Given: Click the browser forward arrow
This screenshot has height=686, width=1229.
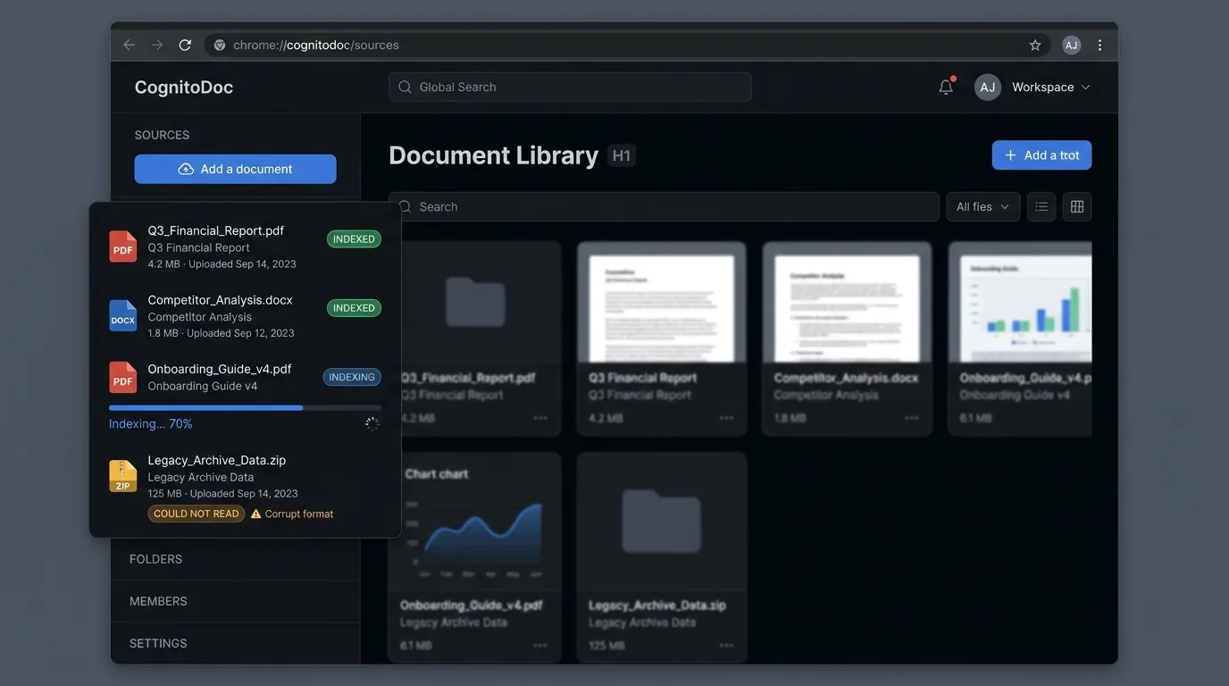Looking at the screenshot, I should pos(157,45).
